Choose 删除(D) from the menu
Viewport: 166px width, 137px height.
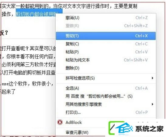106,68
